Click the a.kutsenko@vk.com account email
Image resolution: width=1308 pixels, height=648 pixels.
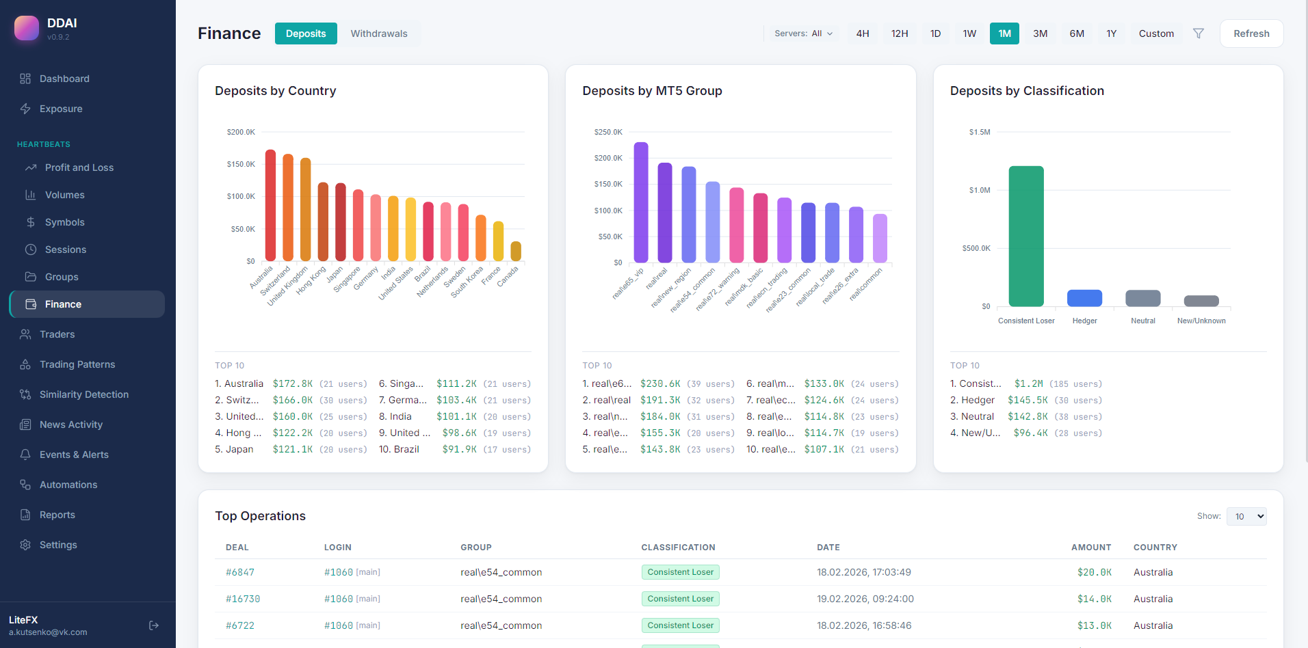48,632
